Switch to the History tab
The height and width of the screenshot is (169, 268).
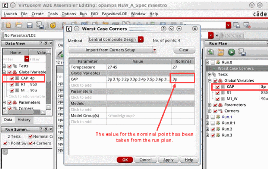24,120
